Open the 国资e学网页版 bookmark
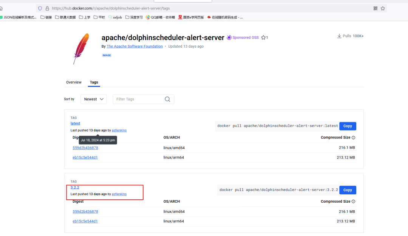 point(191,17)
